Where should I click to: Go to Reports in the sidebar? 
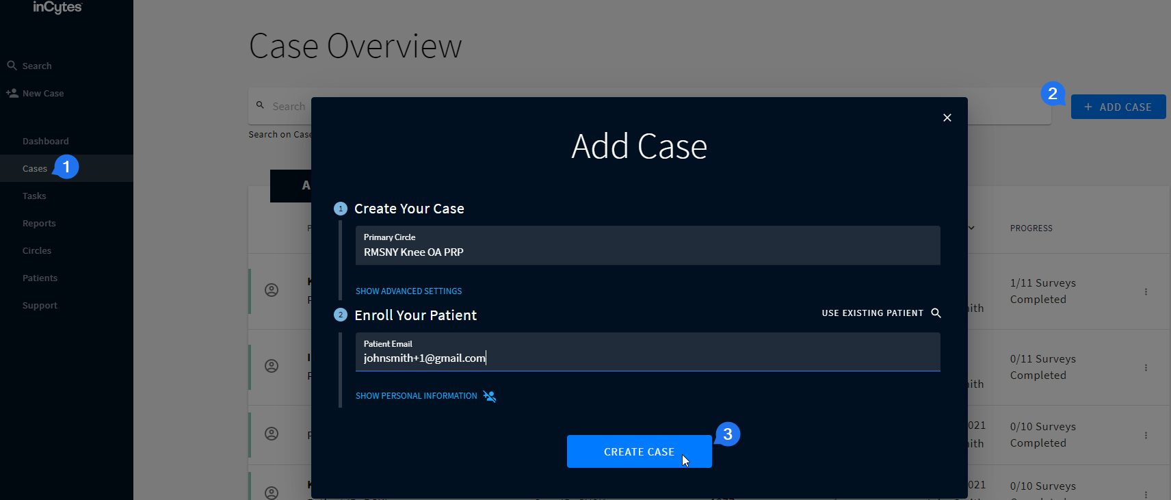39,224
